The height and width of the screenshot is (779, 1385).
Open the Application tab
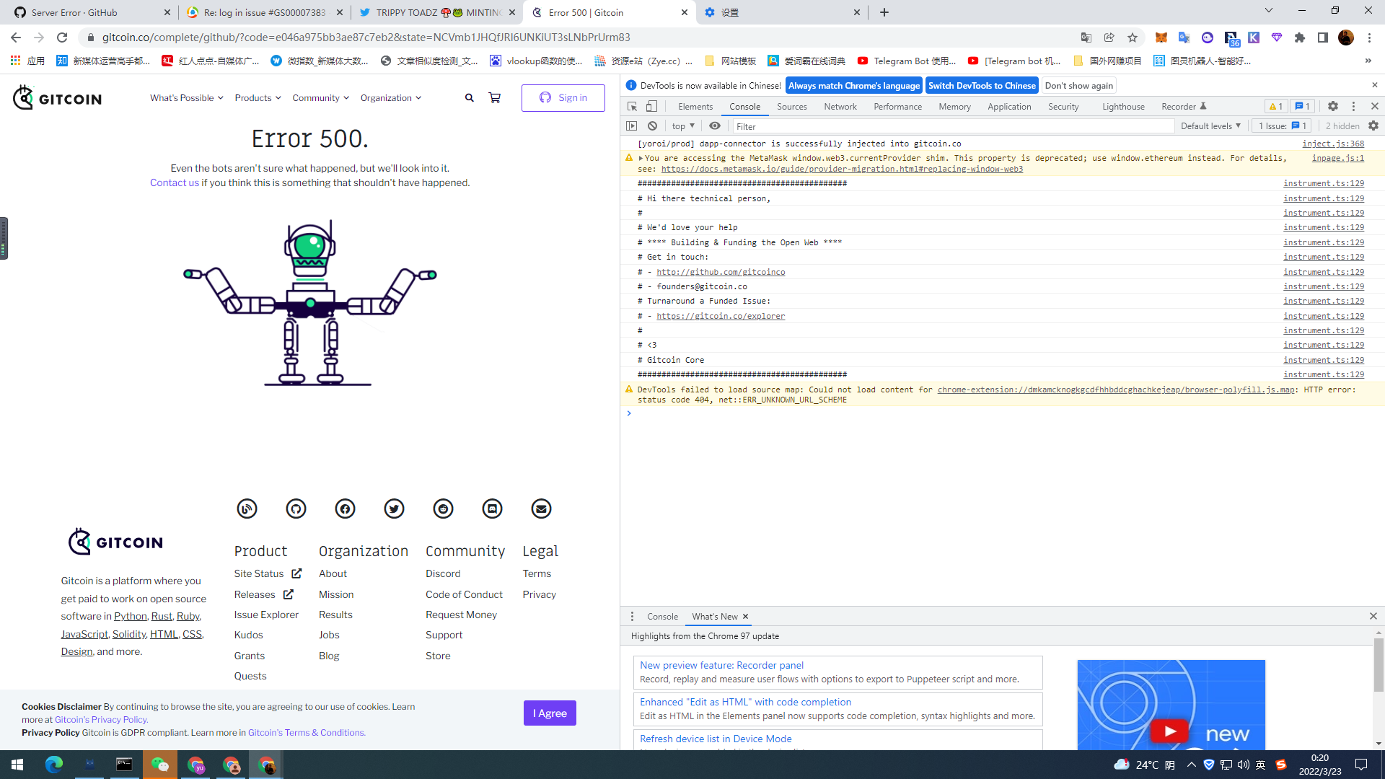1010,107
